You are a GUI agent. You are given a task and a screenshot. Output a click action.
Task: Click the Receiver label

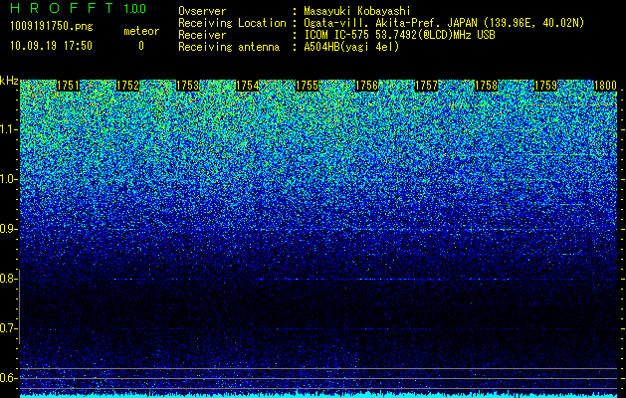[x=202, y=35]
